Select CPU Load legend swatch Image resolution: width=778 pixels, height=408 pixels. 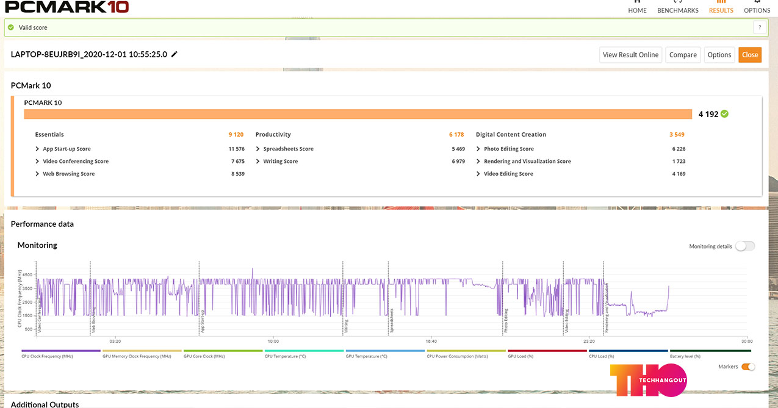click(x=629, y=351)
